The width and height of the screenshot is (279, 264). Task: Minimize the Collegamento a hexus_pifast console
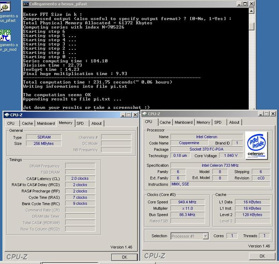(239, 4)
